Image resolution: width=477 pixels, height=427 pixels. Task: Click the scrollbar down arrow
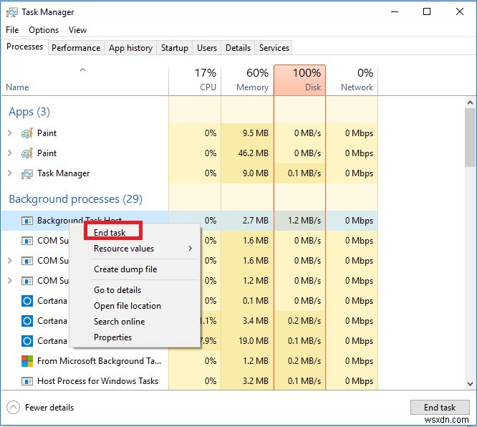tap(470, 384)
